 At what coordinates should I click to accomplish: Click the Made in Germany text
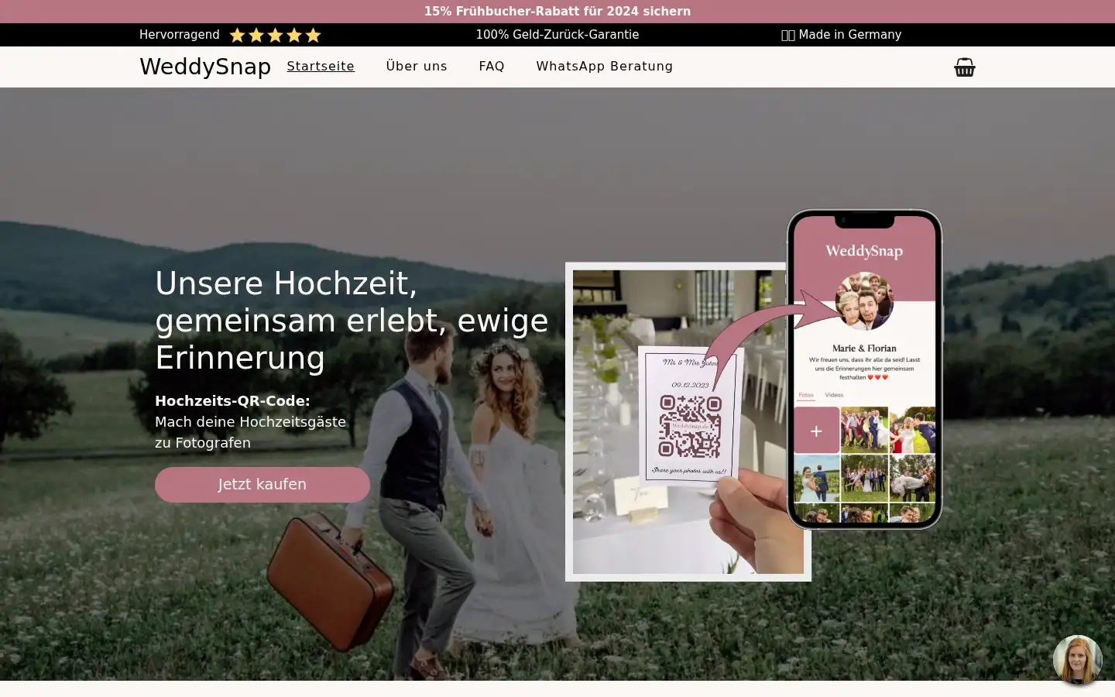click(x=842, y=35)
